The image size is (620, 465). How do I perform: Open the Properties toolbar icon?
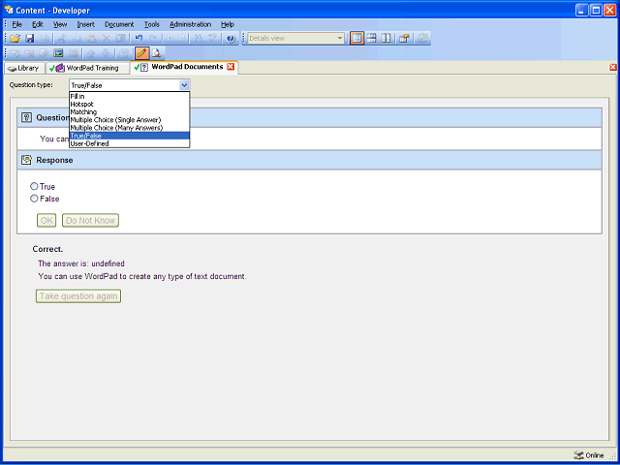click(x=404, y=39)
